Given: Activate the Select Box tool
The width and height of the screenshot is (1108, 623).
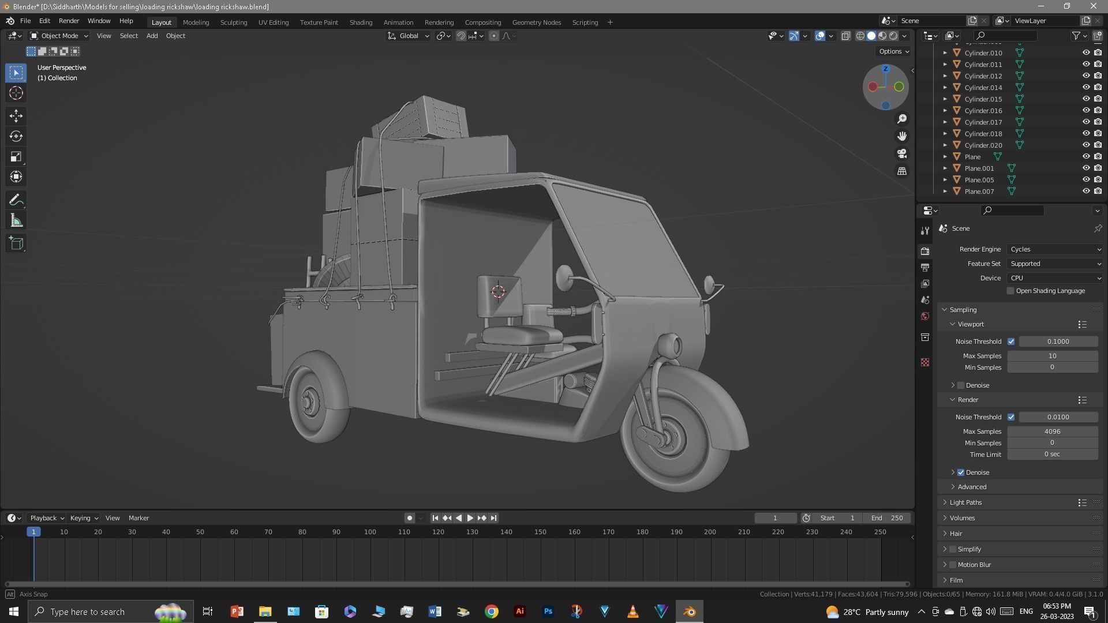Looking at the screenshot, I should pos(16,73).
